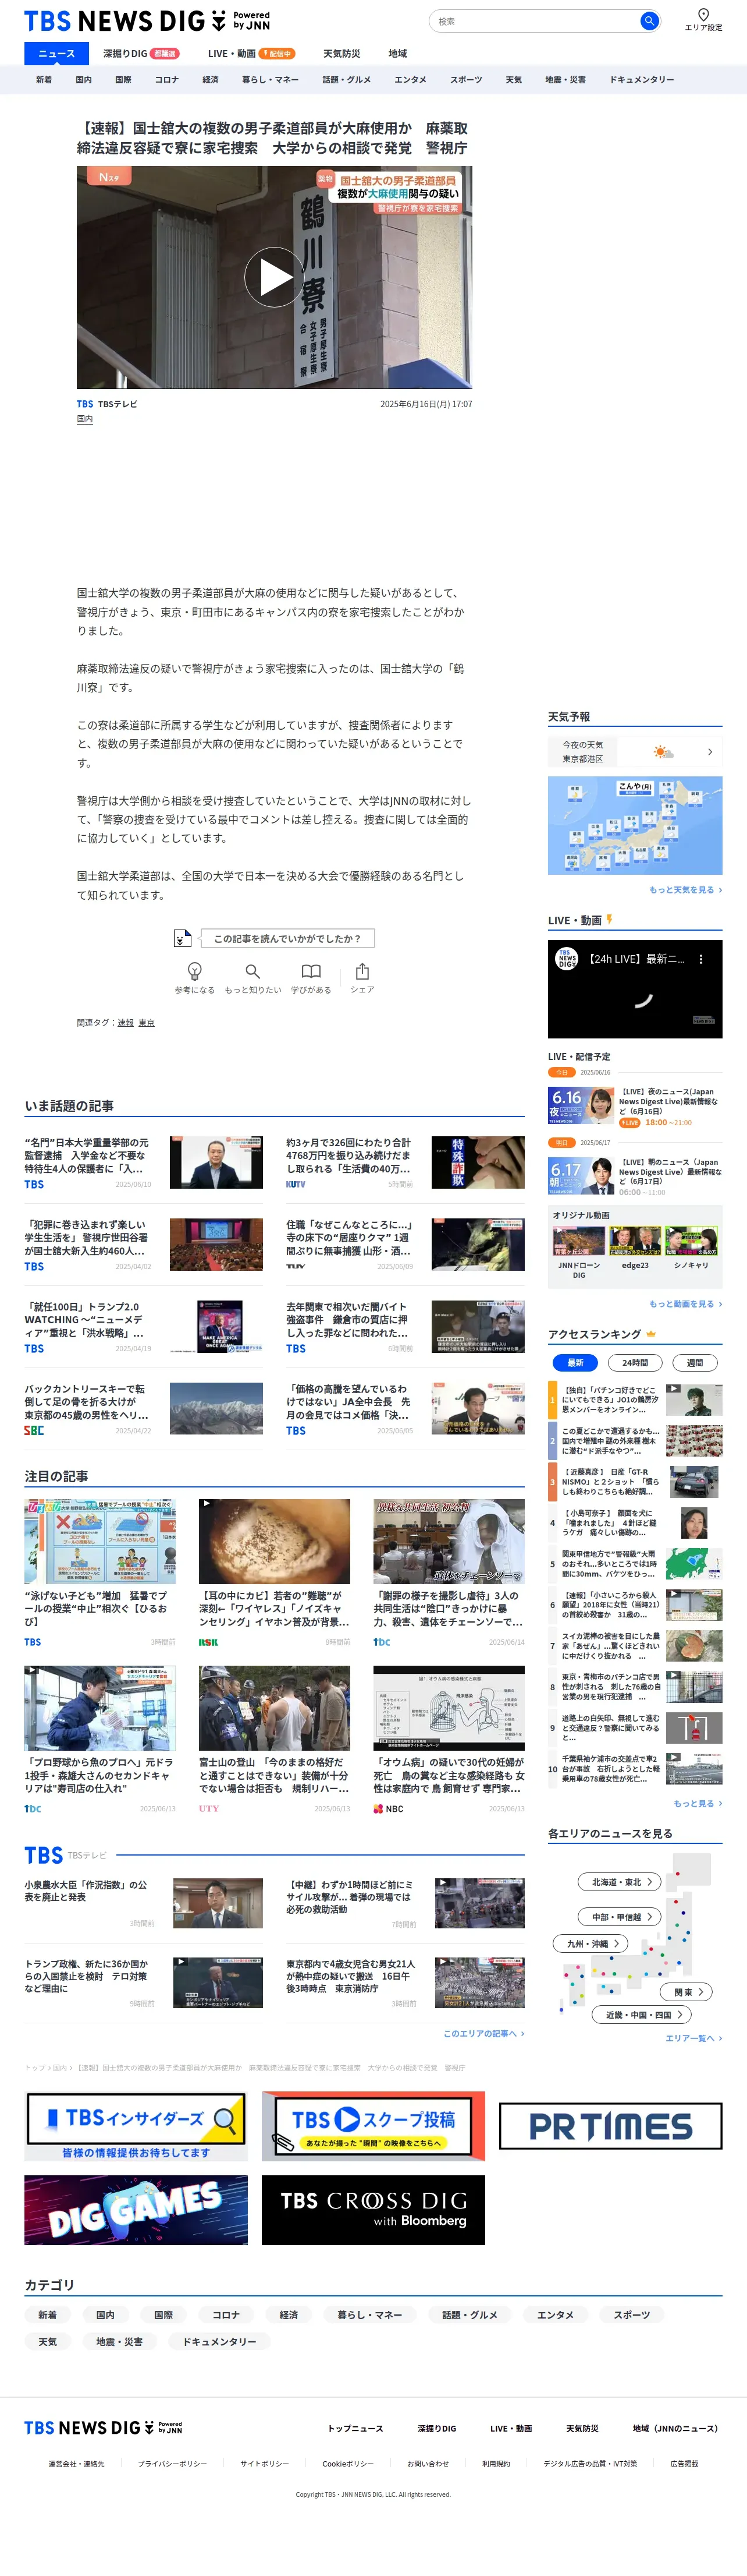
Task: Select the 週間 ranking filter
Action: (695, 1362)
